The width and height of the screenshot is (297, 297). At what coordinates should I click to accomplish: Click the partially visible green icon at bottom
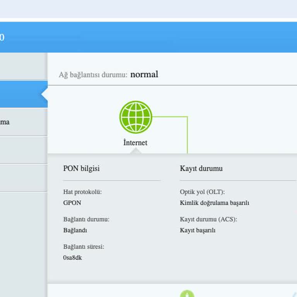coord(187,294)
